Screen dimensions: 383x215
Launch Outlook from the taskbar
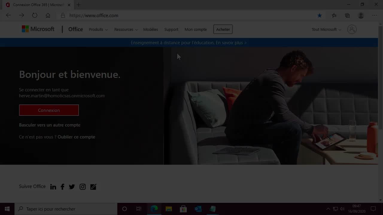(198, 209)
